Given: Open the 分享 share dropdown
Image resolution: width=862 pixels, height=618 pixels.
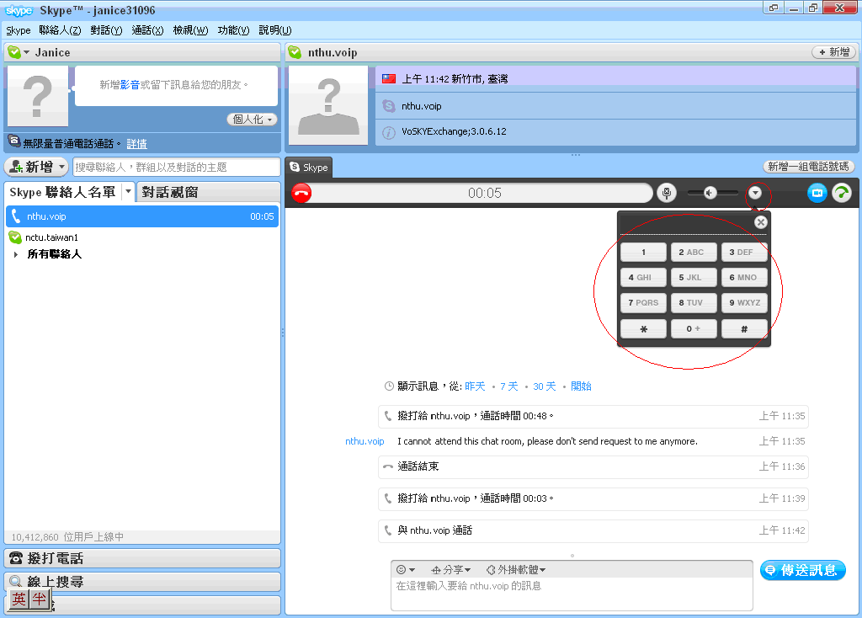Looking at the screenshot, I should point(450,570).
